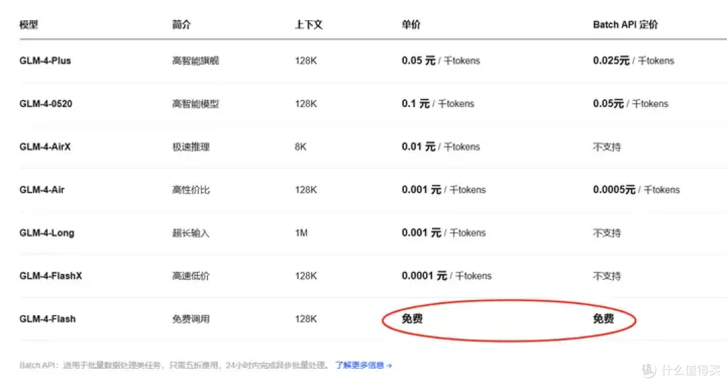Click the 128K context of GLM-4-0520

[x=306, y=104]
